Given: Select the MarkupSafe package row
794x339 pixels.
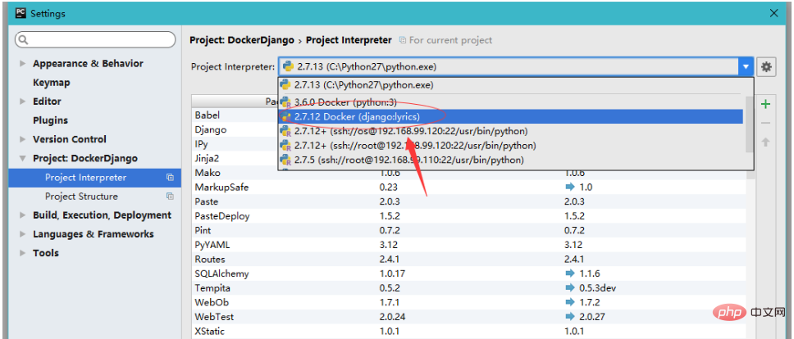Looking at the screenshot, I should 468,187.
